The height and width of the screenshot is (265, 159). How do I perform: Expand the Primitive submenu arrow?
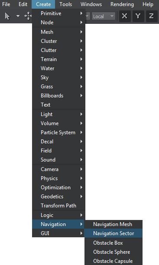pos(81,13)
